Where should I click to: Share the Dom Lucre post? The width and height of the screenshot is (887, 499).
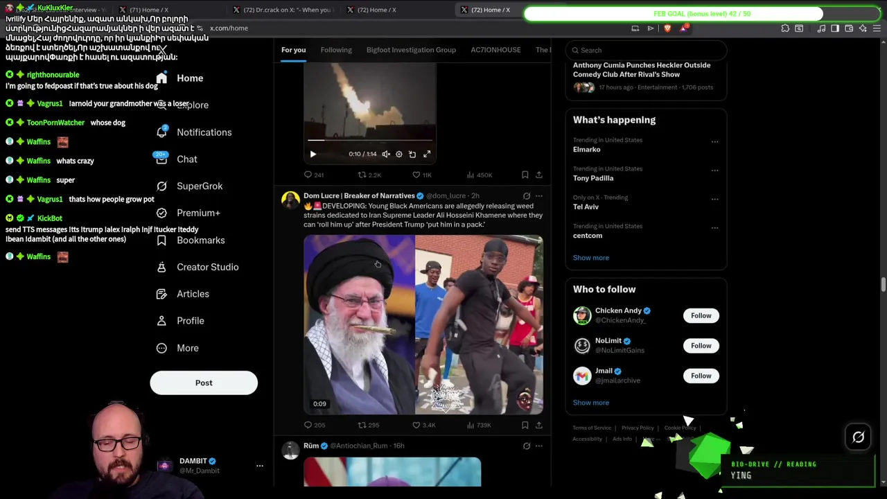click(538, 425)
